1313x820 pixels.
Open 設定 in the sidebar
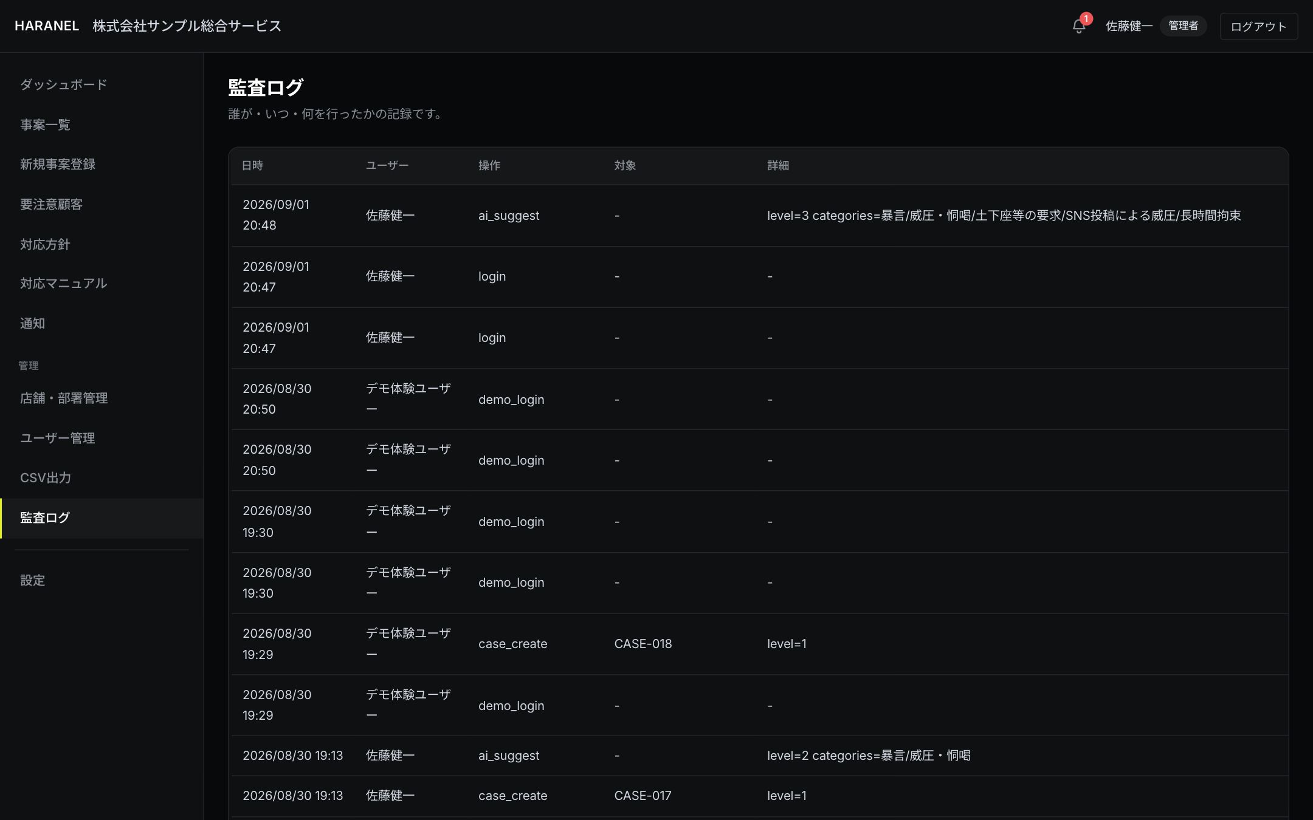pyautogui.click(x=33, y=580)
